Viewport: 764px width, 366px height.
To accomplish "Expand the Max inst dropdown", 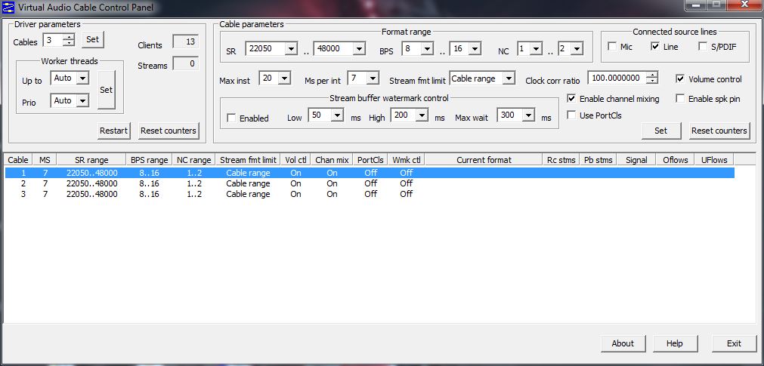I will (285, 78).
